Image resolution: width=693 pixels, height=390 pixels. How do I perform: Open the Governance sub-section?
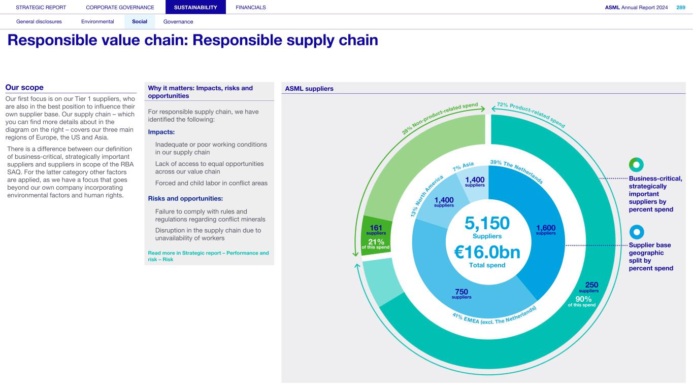[178, 22]
